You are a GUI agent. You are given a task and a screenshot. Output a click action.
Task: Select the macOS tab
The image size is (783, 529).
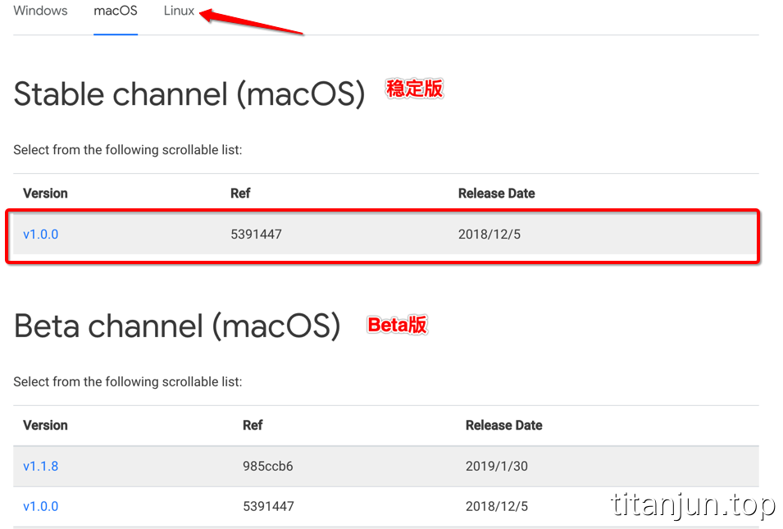116,11
